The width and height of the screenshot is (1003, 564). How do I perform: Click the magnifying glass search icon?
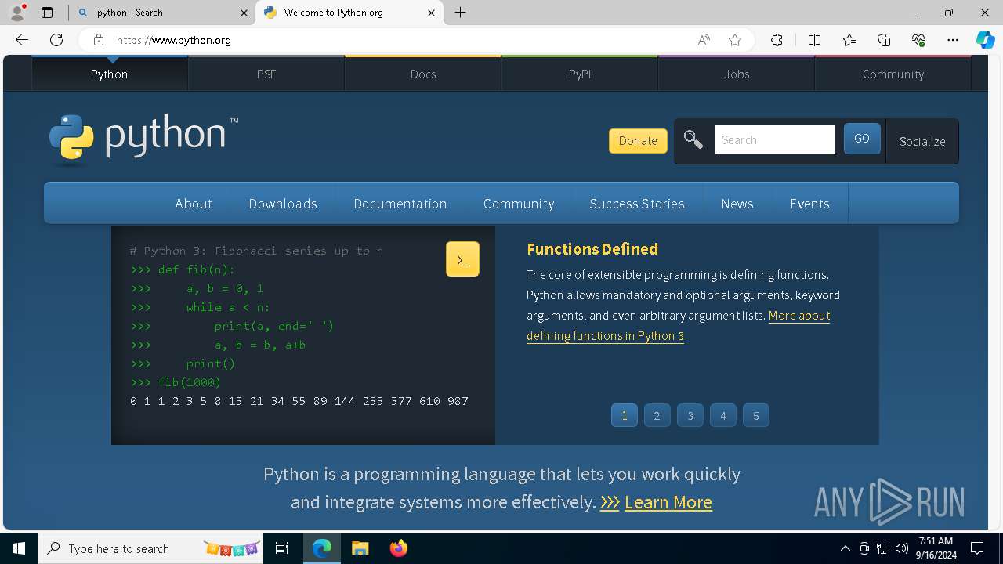coord(693,140)
